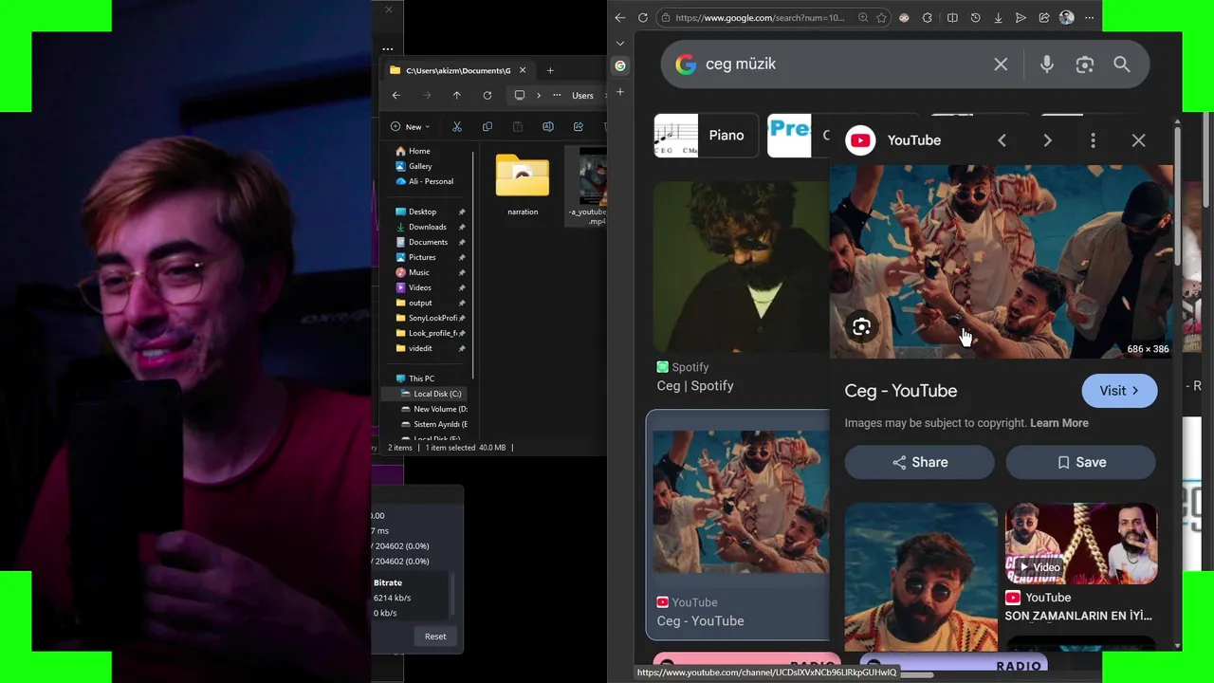Toggle split screen in browser toolbar
This screenshot has width=1214, height=683.
[952, 17]
